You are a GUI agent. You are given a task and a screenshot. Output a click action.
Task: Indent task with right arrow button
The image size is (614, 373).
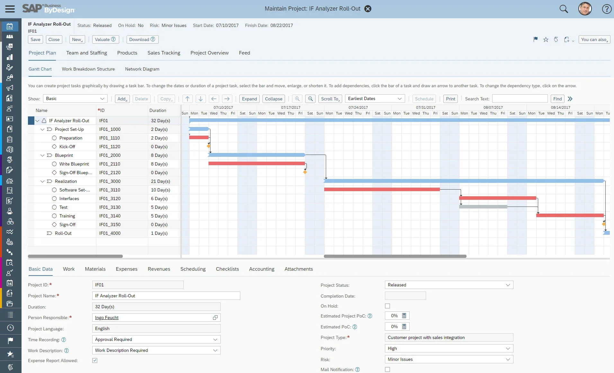pyautogui.click(x=227, y=99)
